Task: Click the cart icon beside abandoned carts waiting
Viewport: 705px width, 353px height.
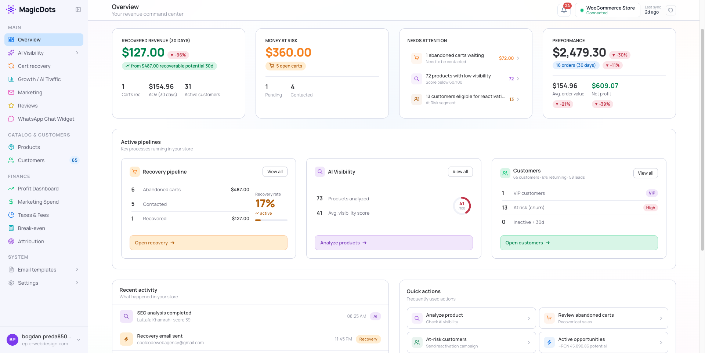Action: [x=416, y=58]
